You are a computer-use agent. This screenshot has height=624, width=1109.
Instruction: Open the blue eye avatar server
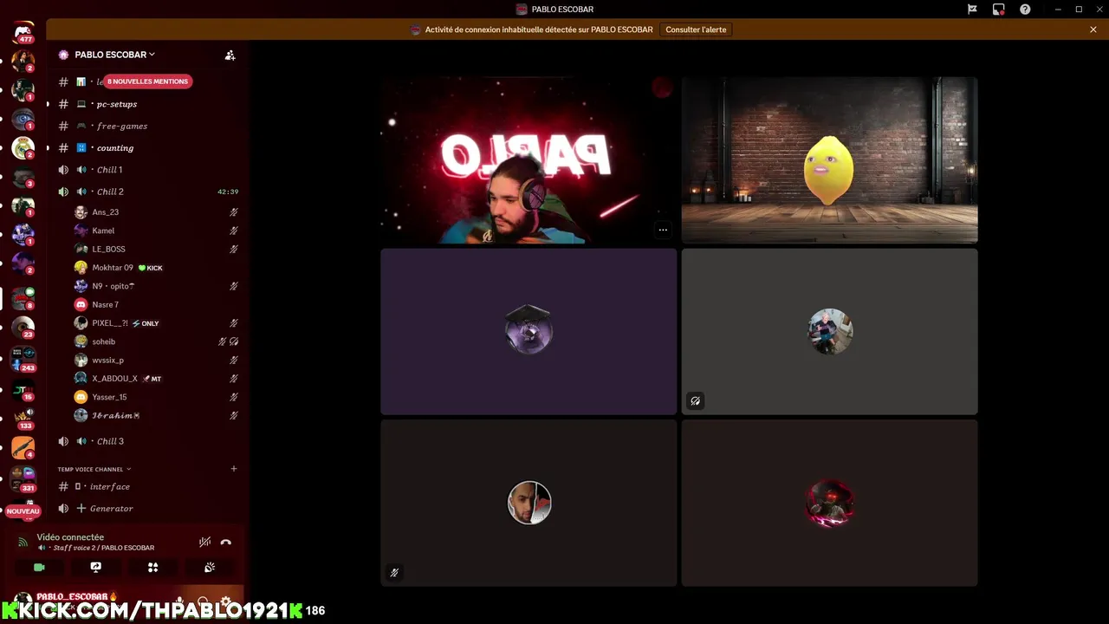point(23,120)
